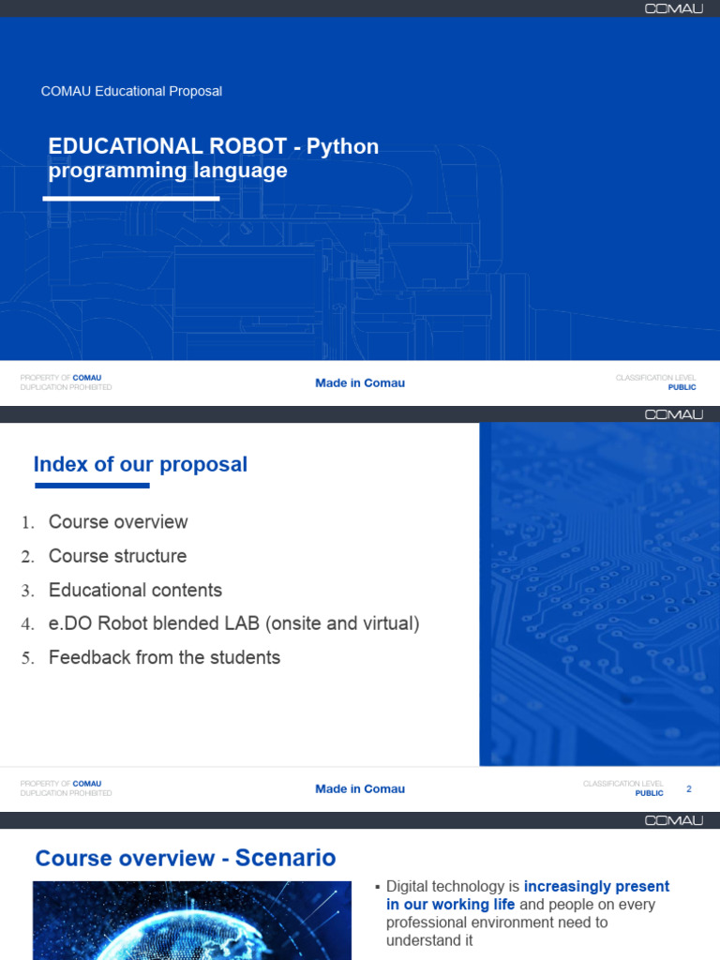This screenshot has height=960, width=720.
Task: Click the bold phrase 'increasingly present in our working life'
Action: click(x=528, y=895)
